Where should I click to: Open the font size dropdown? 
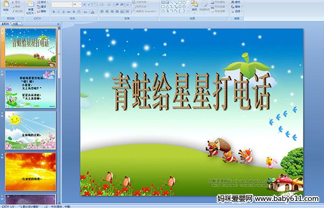coord(80,4)
